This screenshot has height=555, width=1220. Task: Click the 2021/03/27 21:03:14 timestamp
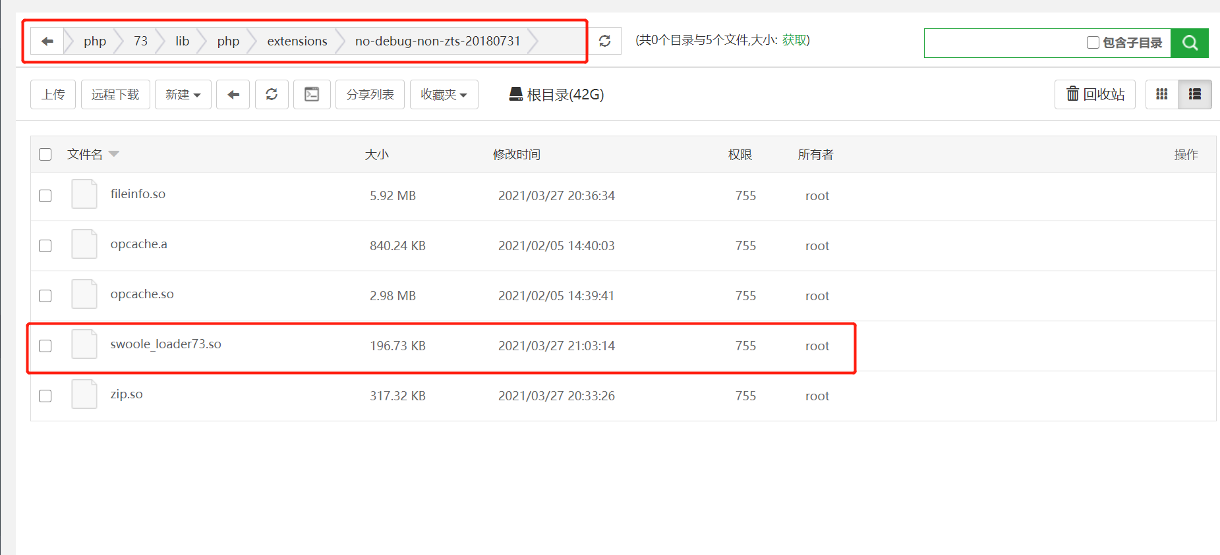556,346
